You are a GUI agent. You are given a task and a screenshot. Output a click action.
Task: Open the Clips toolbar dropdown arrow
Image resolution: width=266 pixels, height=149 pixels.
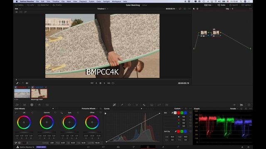212,5
